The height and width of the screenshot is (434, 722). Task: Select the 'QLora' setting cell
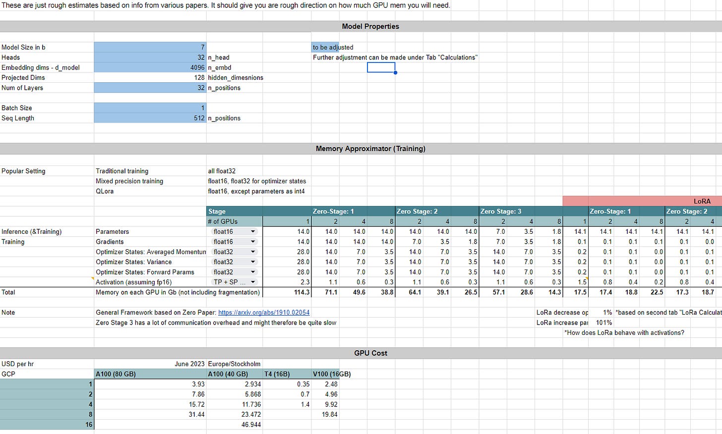coord(150,191)
